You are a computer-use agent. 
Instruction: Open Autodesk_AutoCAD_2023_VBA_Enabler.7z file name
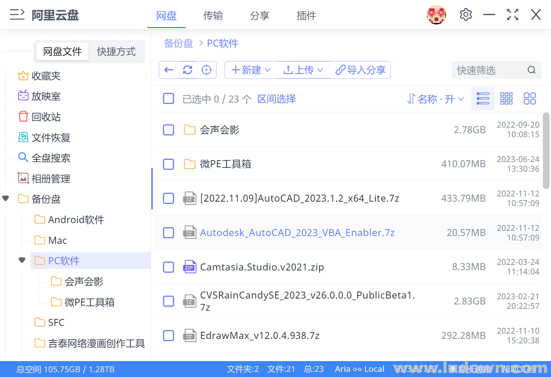(297, 232)
